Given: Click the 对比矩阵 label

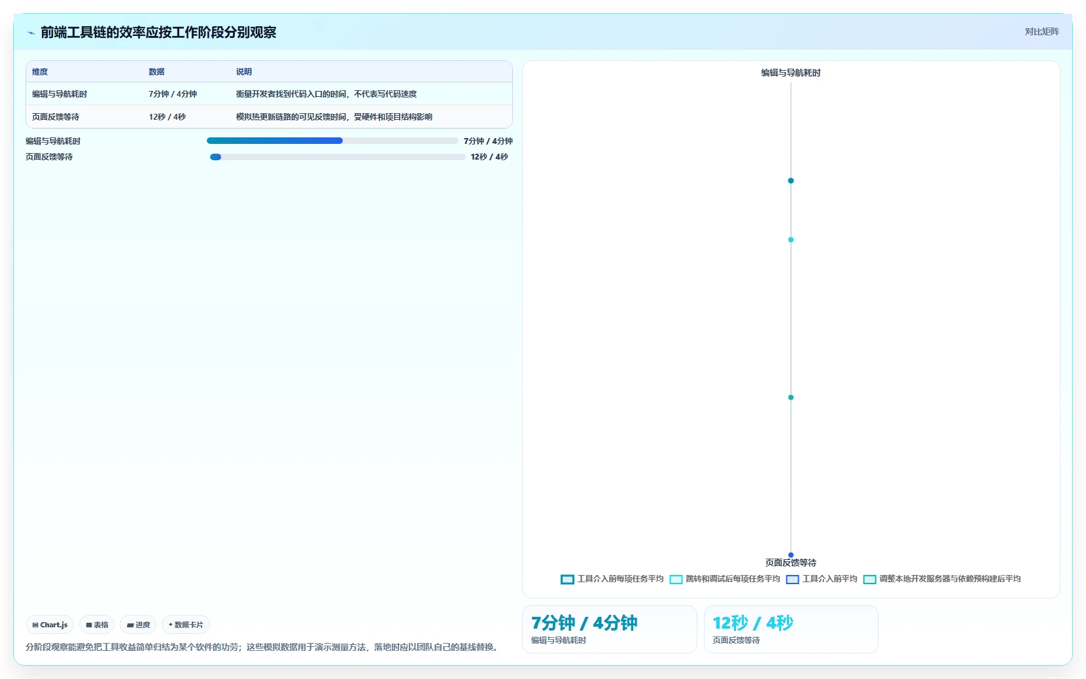Looking at the screenshot, I should tap(1042, 31).
